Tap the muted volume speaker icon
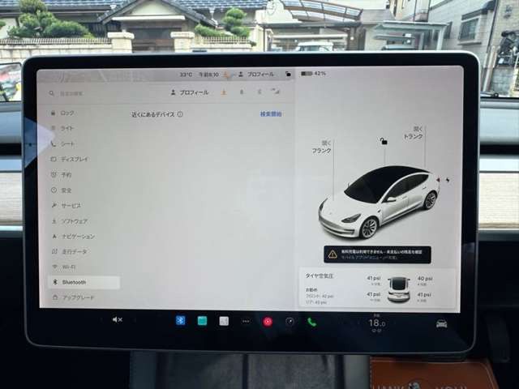519x389 pixels. point(117,319)
